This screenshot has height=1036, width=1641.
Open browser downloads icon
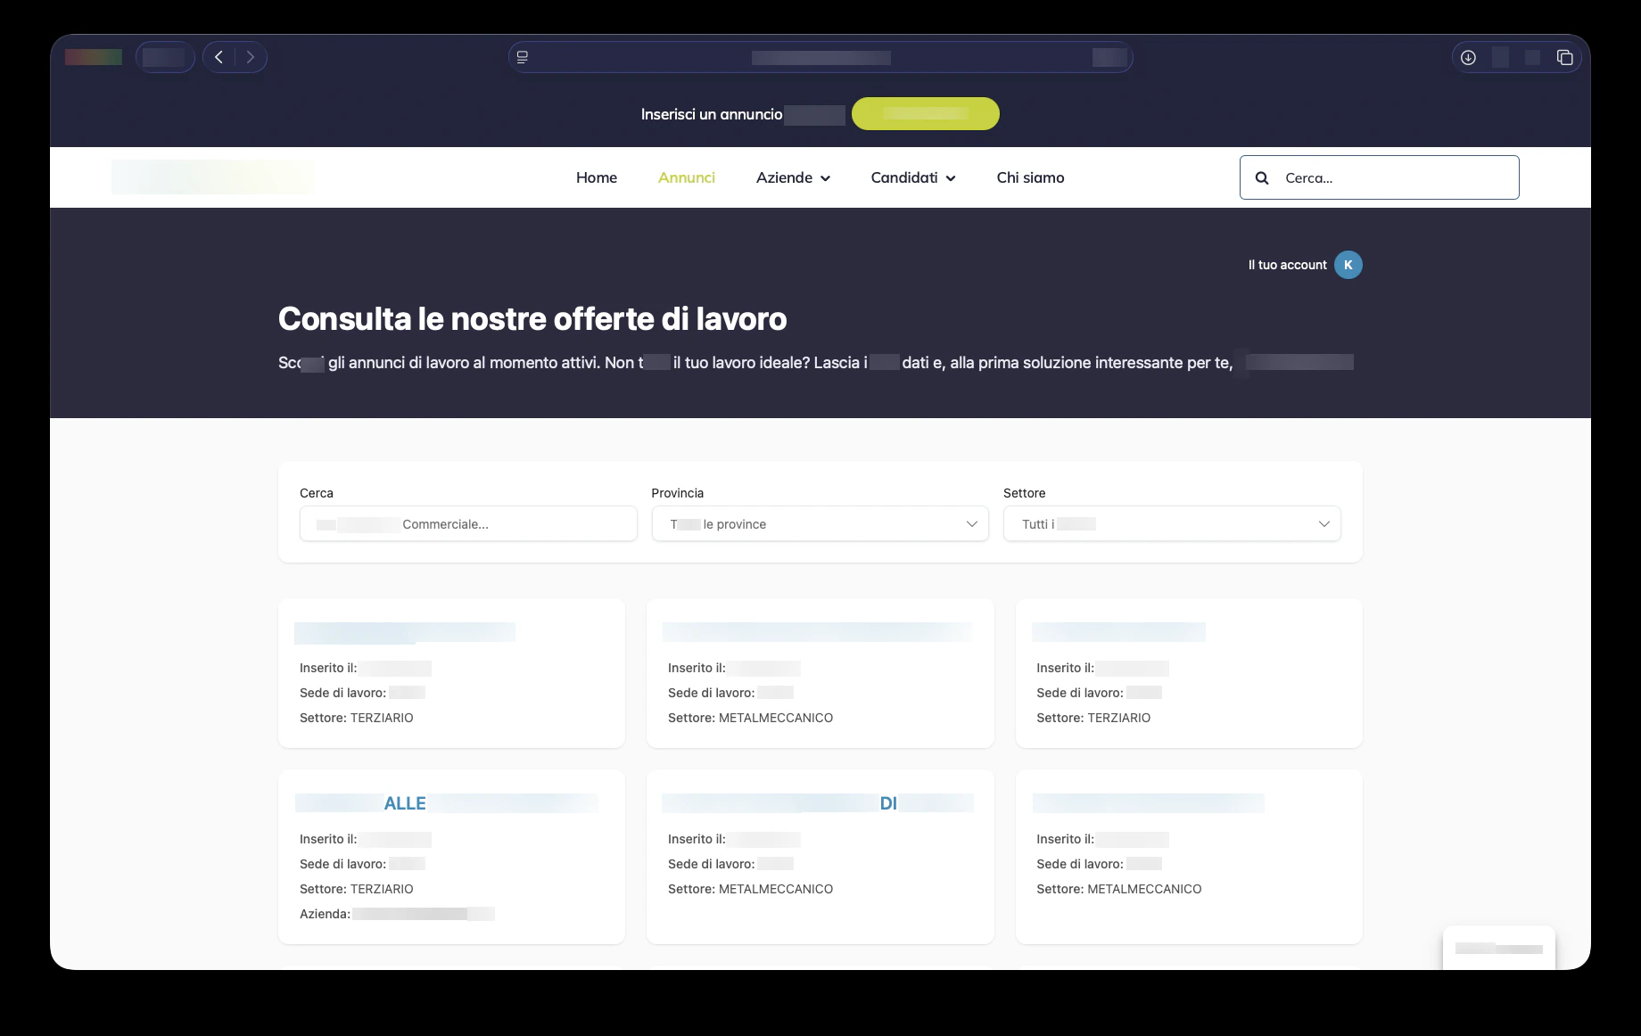[1468, 57]
